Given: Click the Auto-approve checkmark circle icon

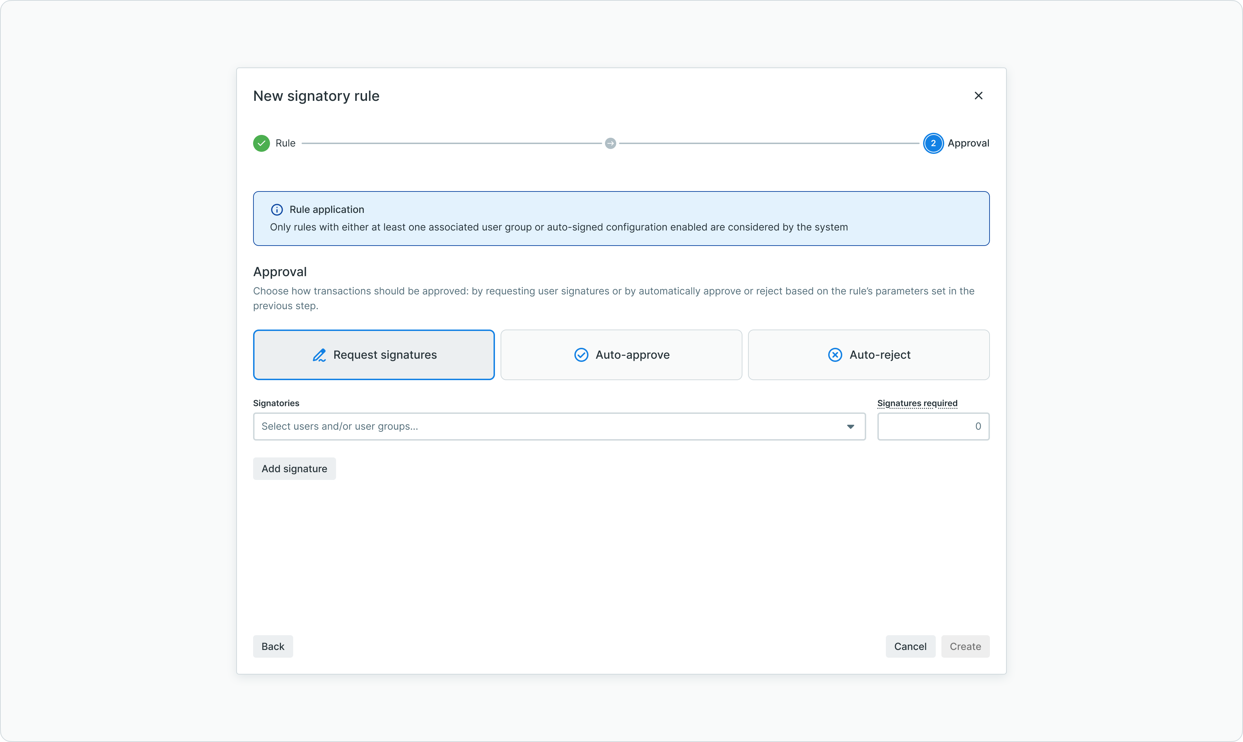Looking at the screenshot, I should (x=581, y=355).
